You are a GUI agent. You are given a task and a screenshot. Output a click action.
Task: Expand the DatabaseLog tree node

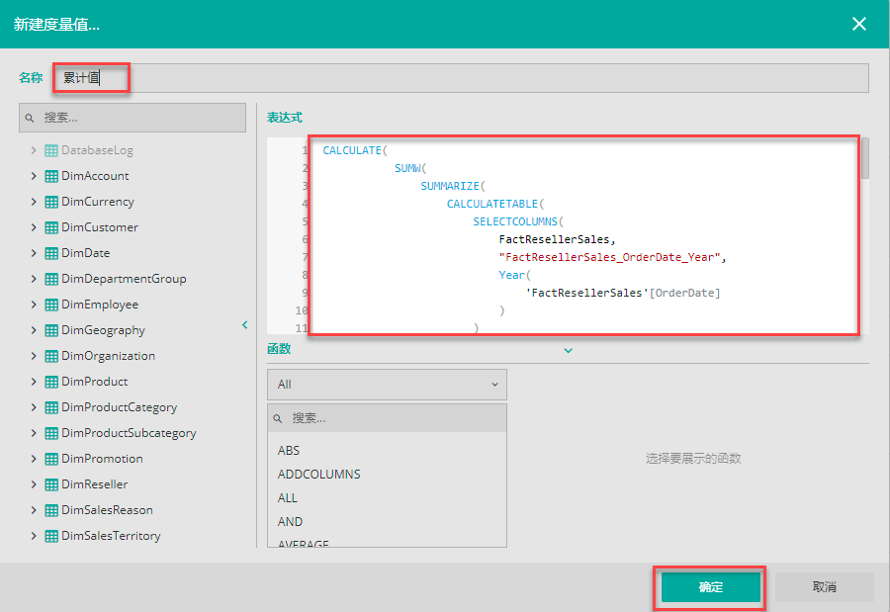tap(34, 150)
